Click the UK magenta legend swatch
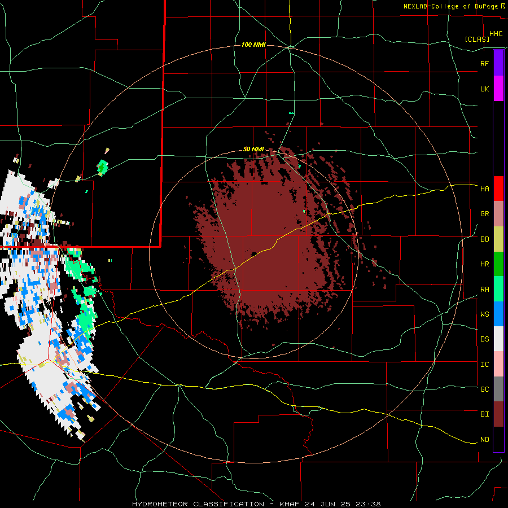This screenshot has height=508, width=508. (498, 89)
